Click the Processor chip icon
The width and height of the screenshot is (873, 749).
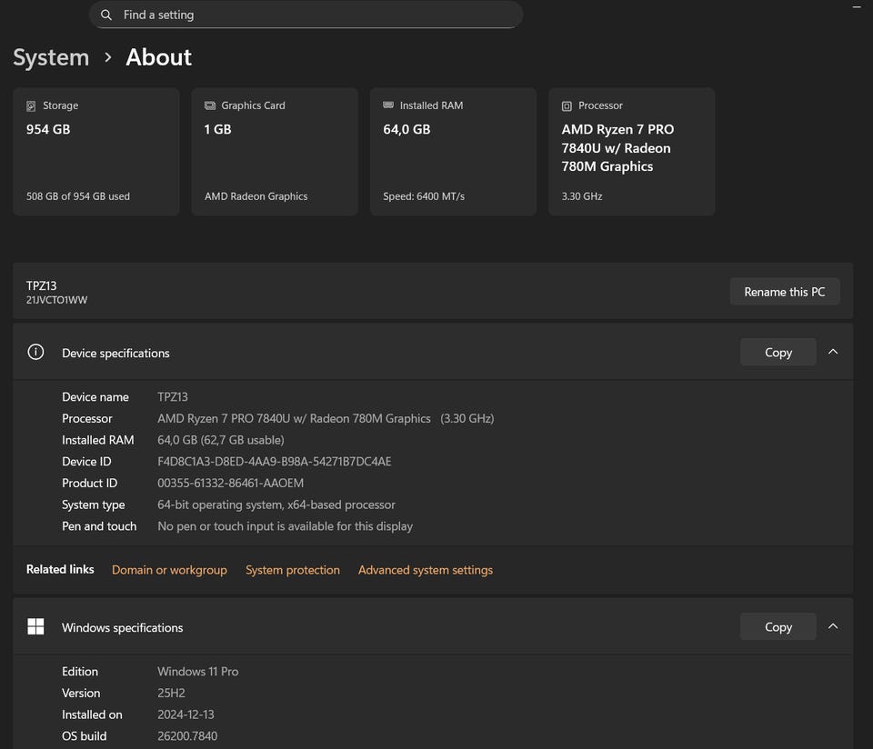tap(567, 106)
